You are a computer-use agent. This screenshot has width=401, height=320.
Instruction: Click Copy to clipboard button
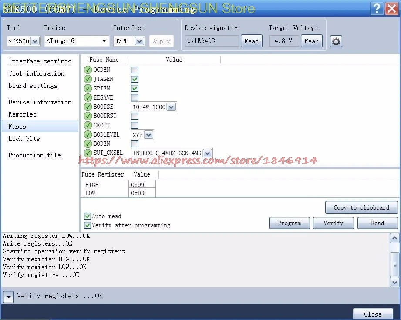pos(361,207)
